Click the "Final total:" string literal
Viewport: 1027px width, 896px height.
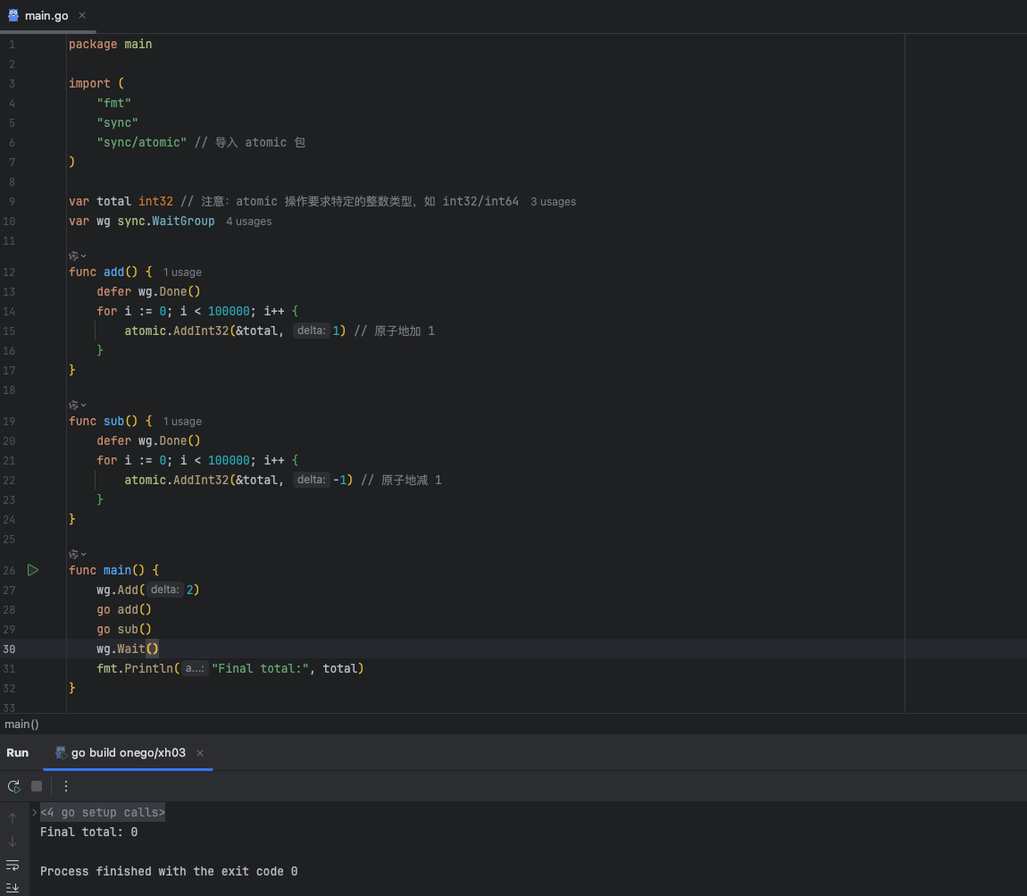(x=260, y=669)
